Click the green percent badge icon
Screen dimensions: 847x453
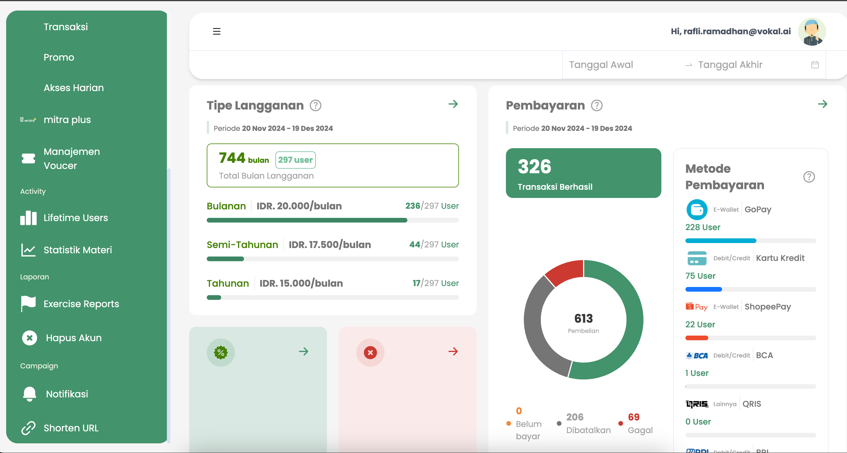click(x=221, y=353)
